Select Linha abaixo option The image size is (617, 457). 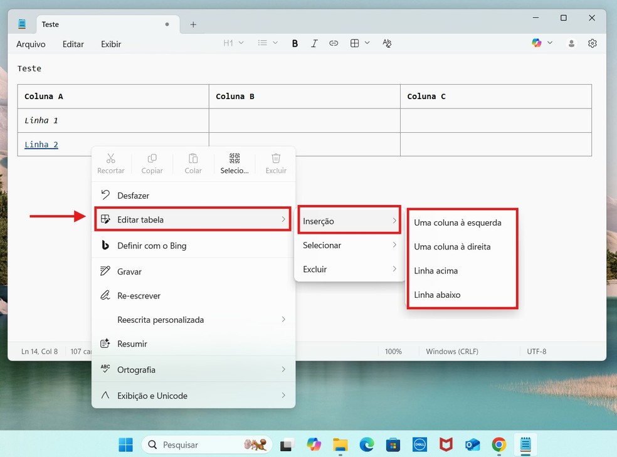tap(462, 295)
